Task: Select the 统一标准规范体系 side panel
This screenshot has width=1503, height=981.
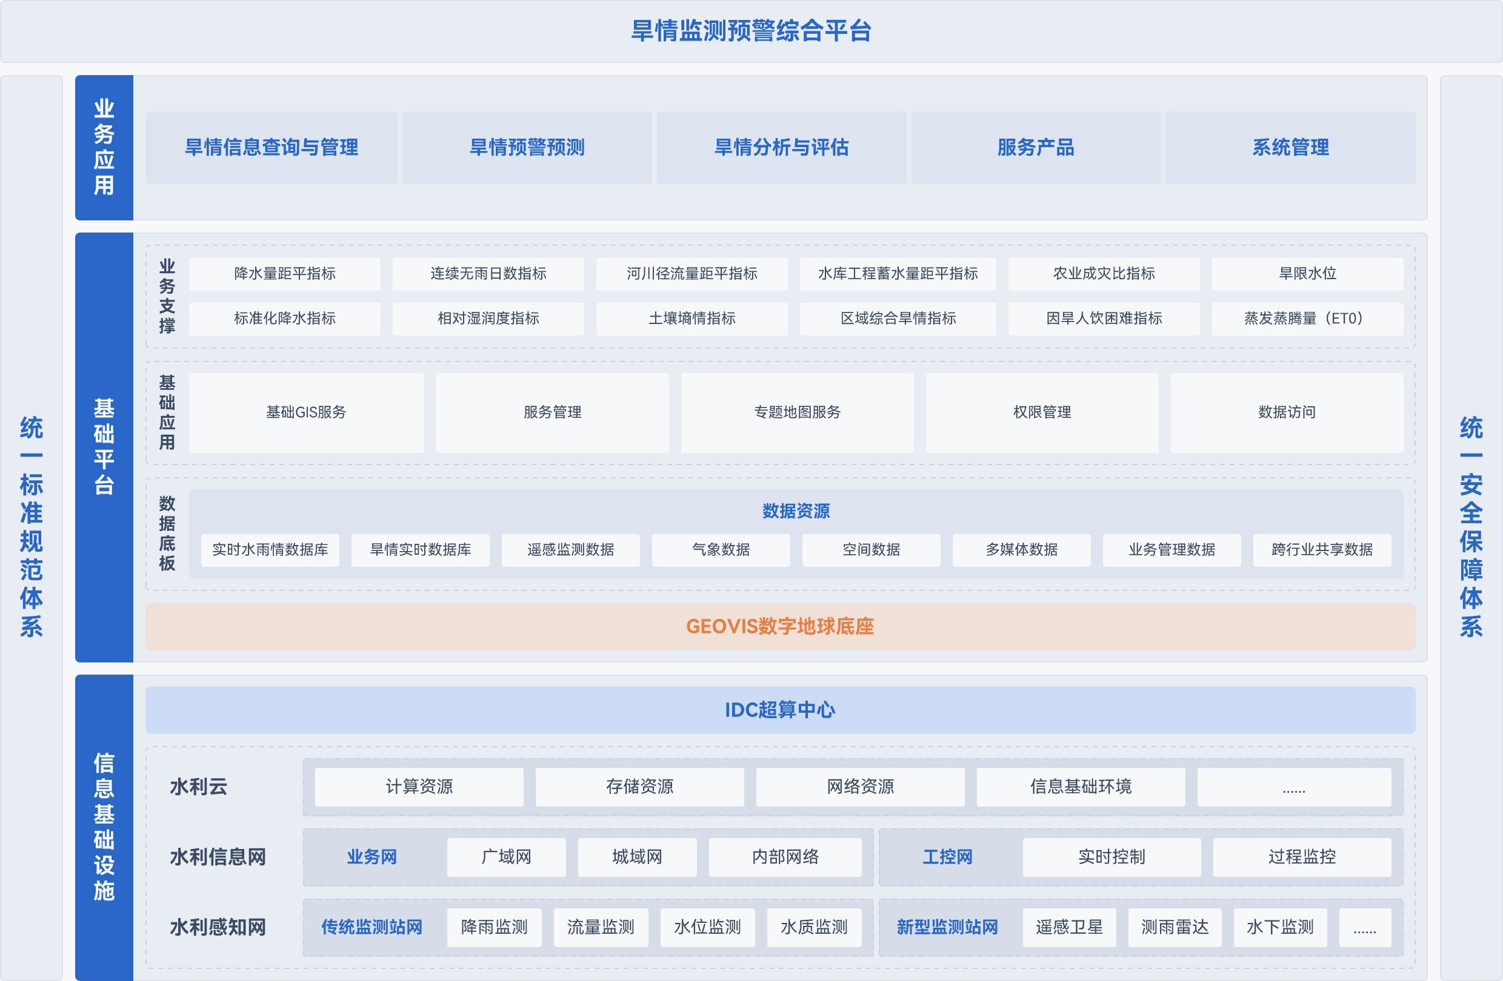Action: [32, 527]
